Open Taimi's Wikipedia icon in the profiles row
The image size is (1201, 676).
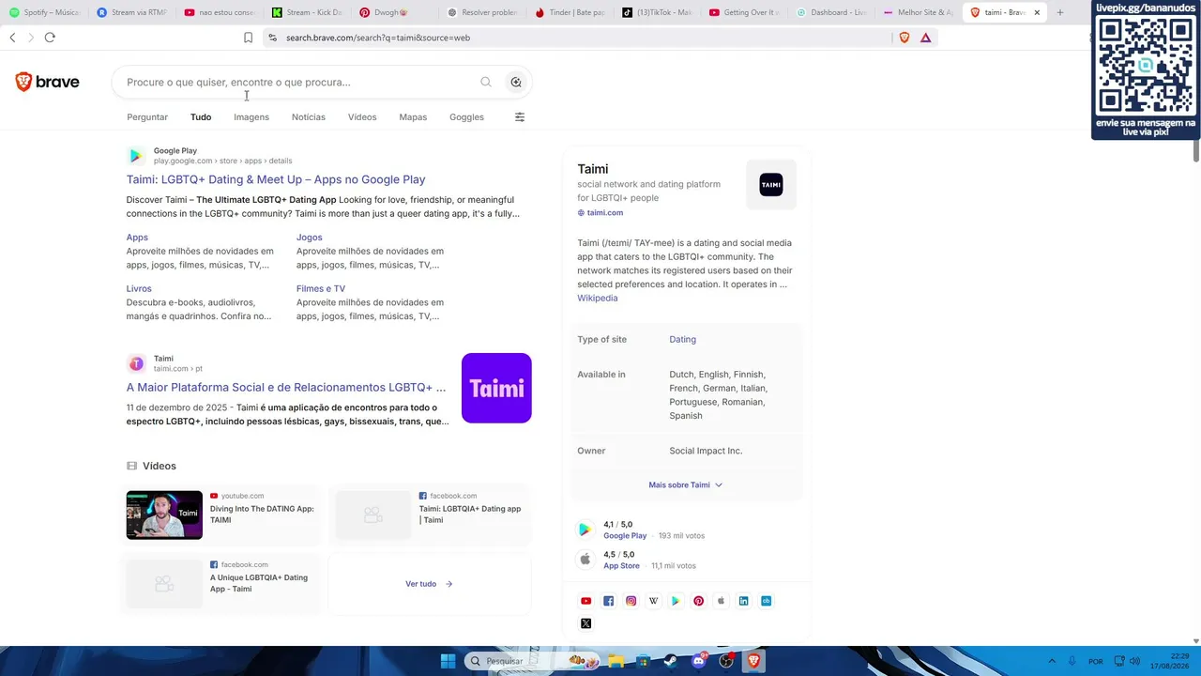654,601
